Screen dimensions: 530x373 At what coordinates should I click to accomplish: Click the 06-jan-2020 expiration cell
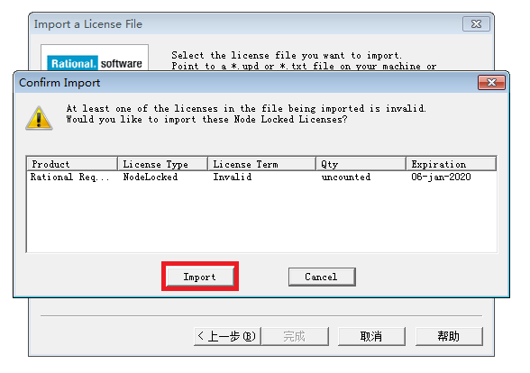coord(441,177)
